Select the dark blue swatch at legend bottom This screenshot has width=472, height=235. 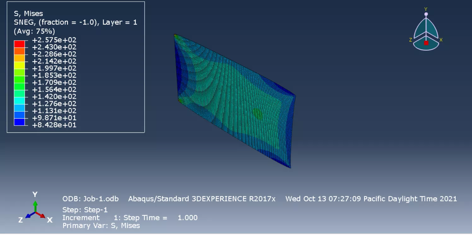pyautogui.click(x=19, y=122)
